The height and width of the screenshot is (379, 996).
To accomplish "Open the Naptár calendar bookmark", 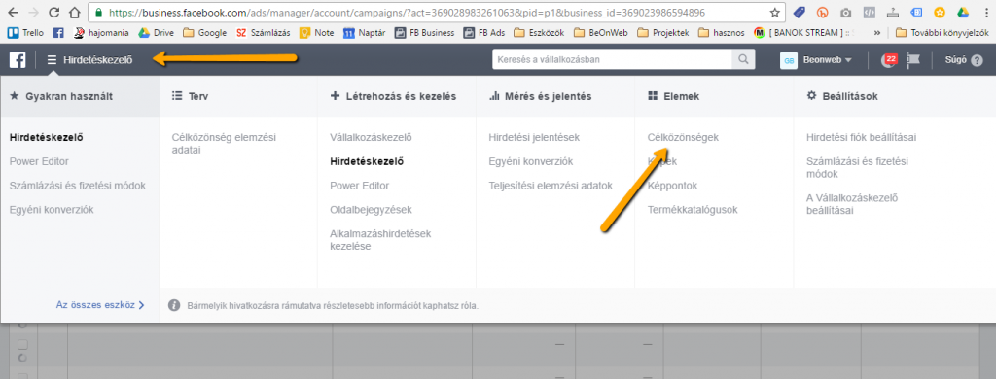I will point(364,32).
